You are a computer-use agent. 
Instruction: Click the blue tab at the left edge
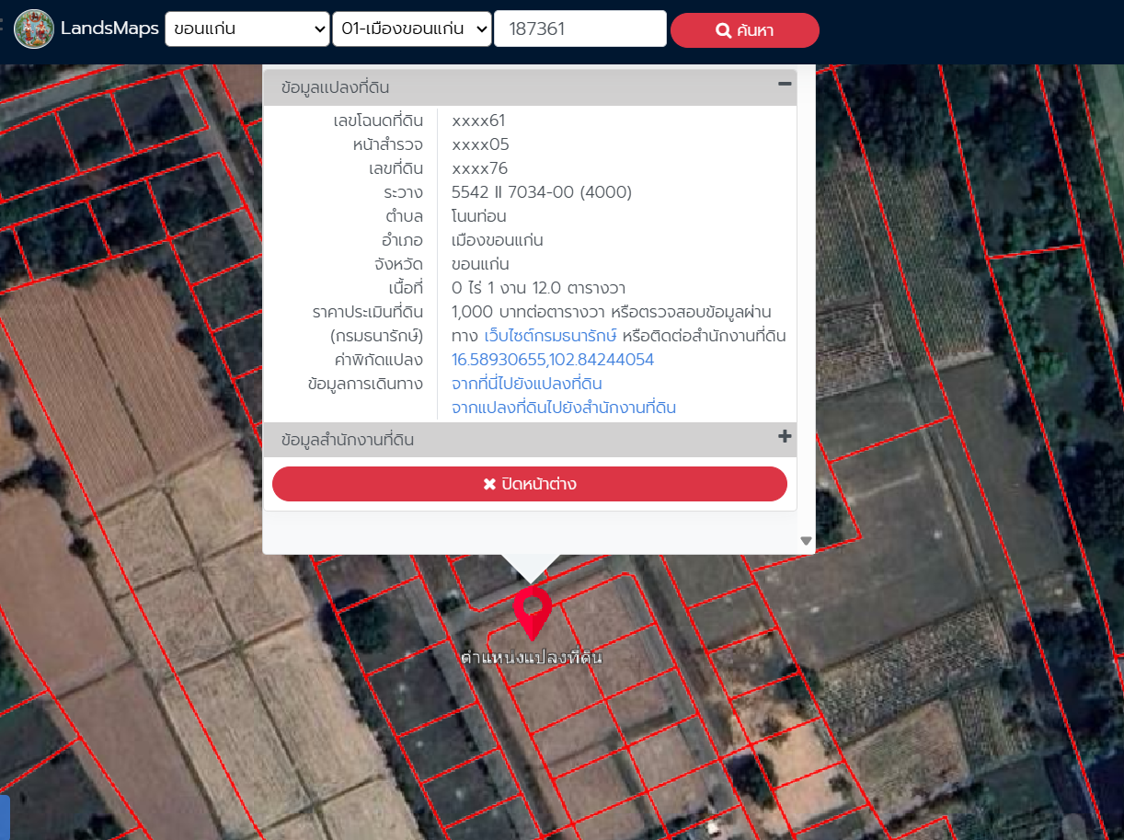[5, 817]
